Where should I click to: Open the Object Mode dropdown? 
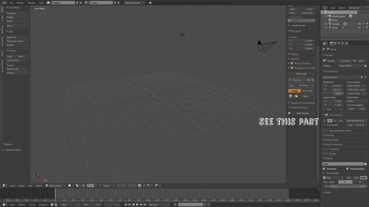55,186
